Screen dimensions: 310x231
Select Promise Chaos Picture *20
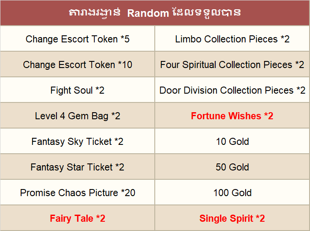[78, 193]
